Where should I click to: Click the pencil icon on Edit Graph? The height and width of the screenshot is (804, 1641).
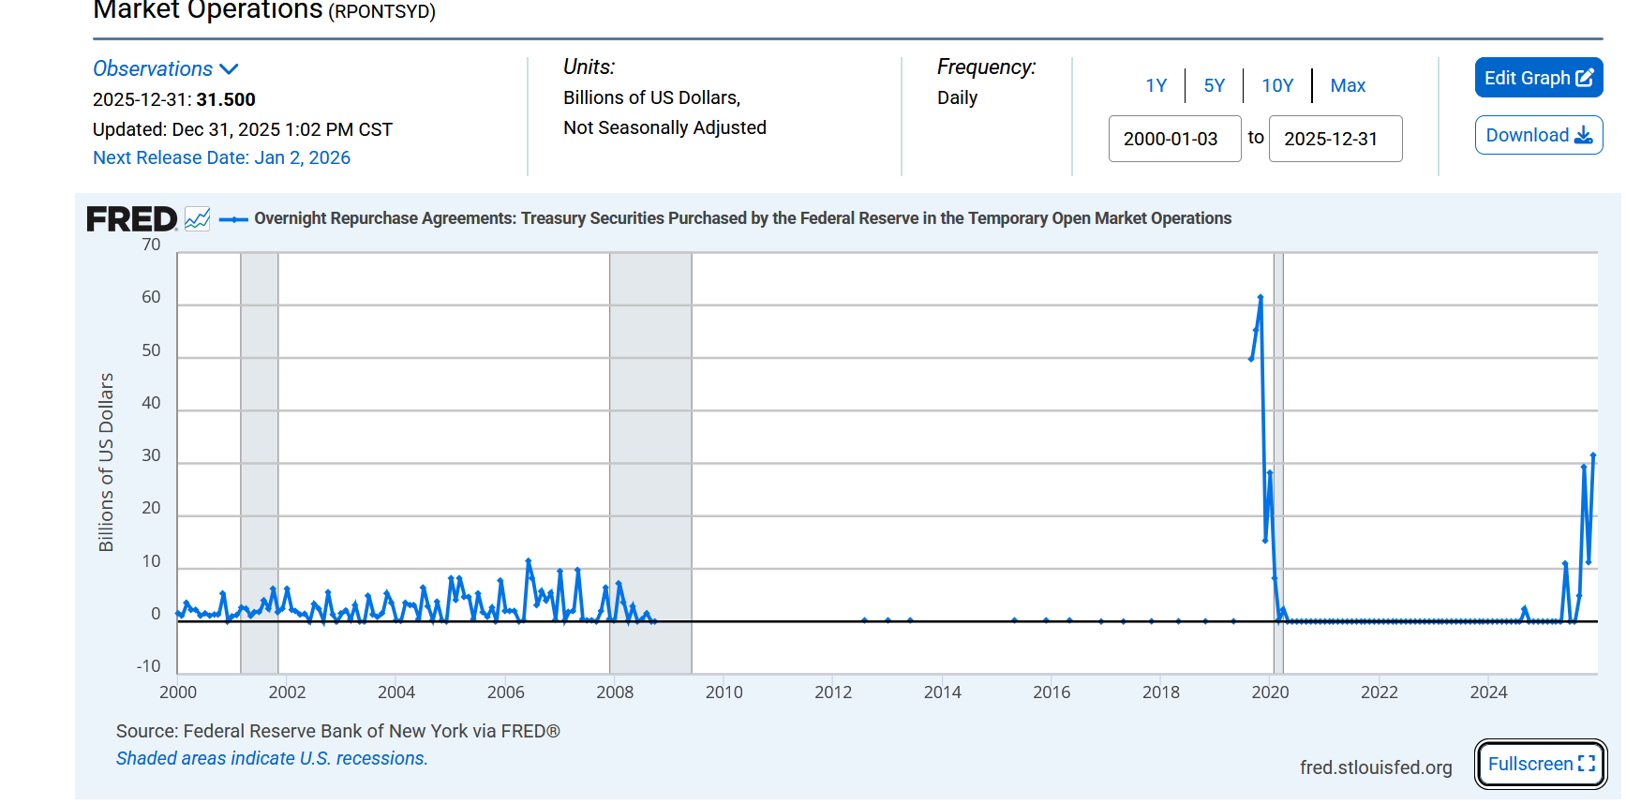[x=1585, y=78]
